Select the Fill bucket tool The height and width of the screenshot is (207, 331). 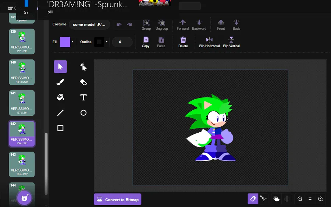[x=60, y=97]
